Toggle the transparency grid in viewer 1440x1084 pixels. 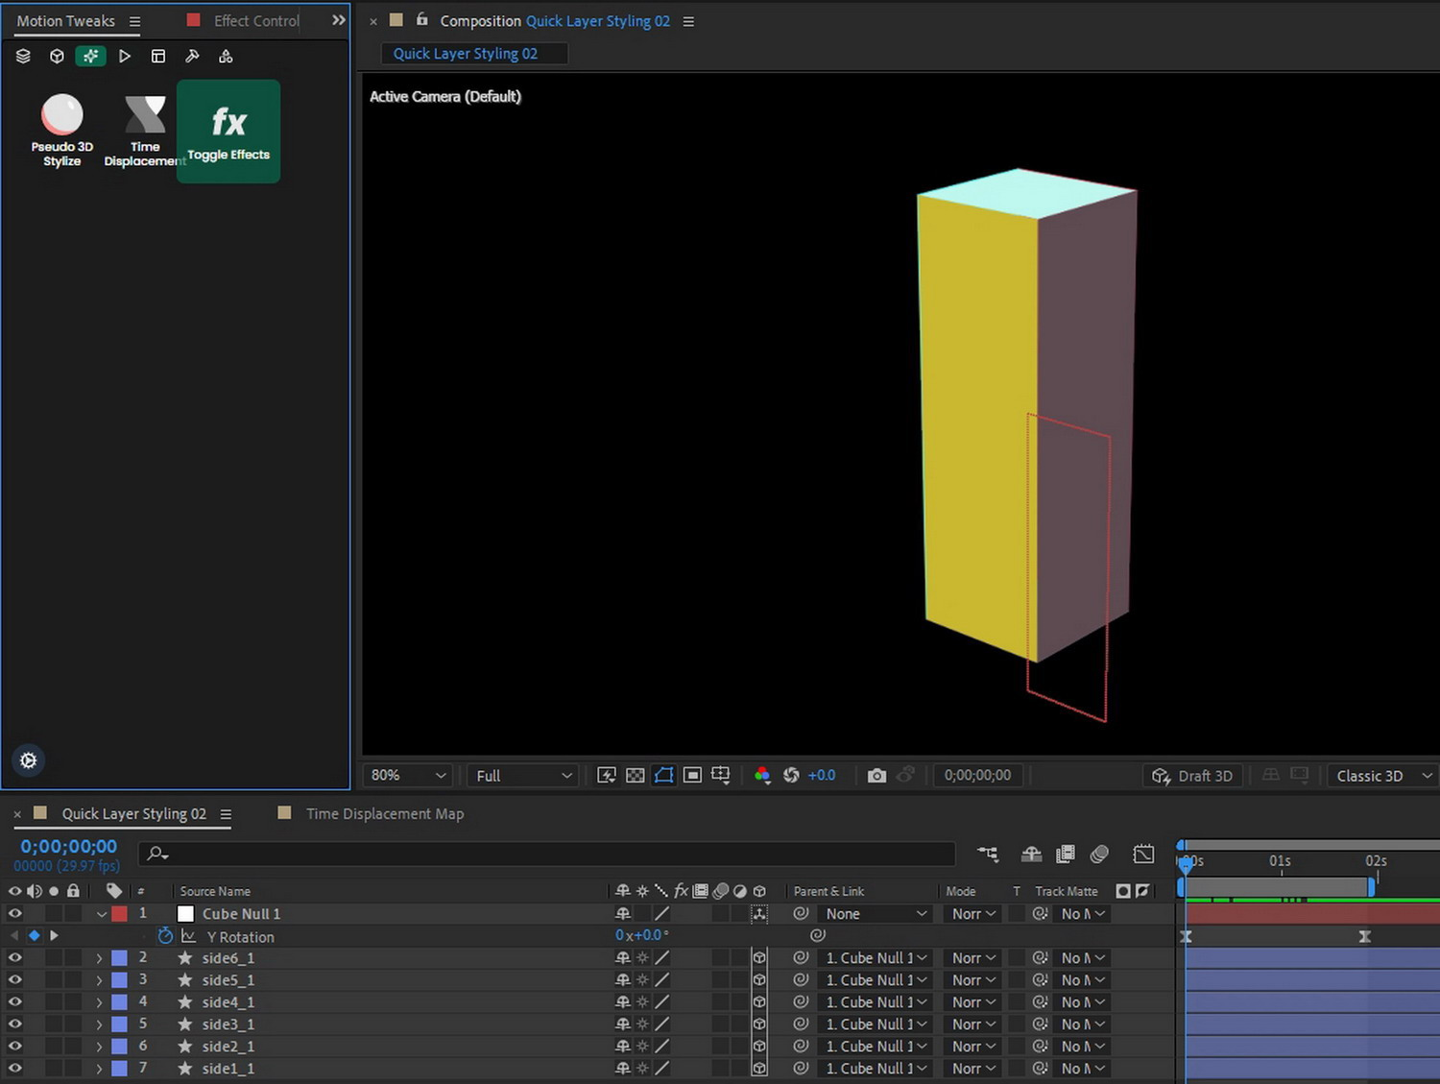[x=636, y=776]
